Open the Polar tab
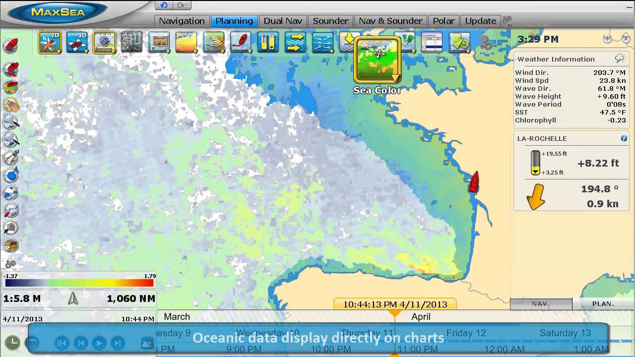The width and height of the screenshot is (635, 357). coord(444,21)
